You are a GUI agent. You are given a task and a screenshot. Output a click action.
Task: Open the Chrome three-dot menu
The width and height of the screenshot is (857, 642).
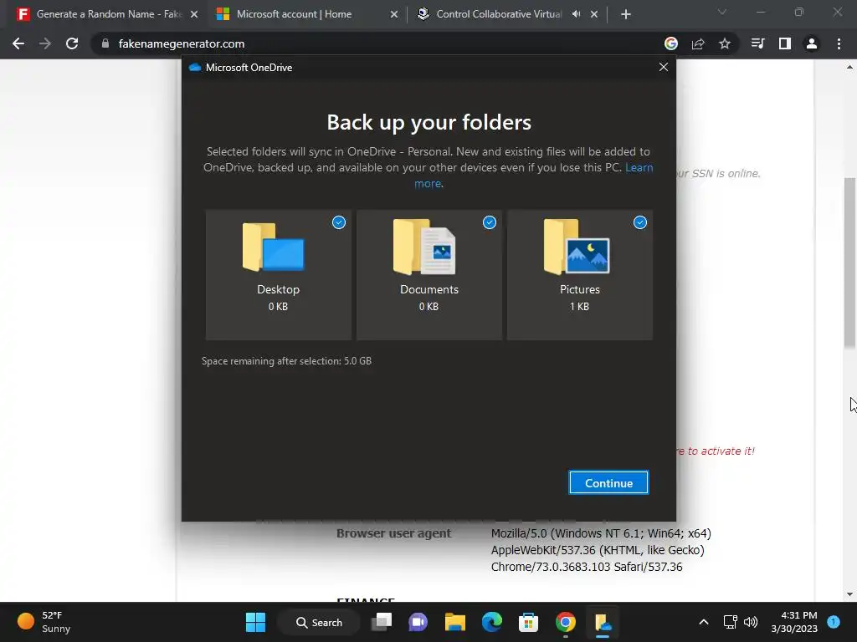839,43
